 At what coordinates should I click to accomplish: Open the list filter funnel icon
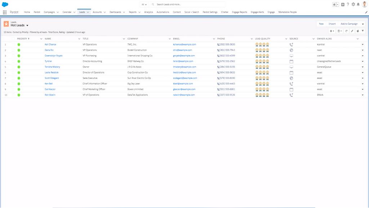point(363,31)
